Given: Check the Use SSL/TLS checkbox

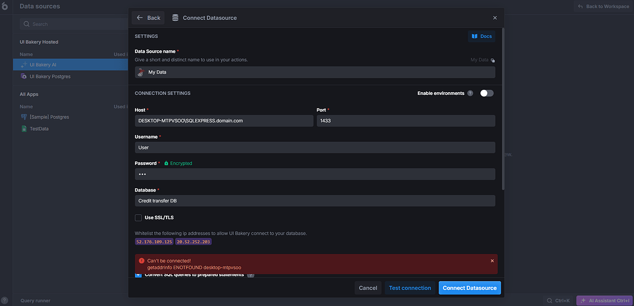Looking at the screenshot, I should point(138,218).
